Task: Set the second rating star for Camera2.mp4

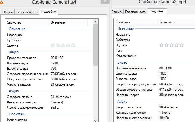Action: [166, 45]
